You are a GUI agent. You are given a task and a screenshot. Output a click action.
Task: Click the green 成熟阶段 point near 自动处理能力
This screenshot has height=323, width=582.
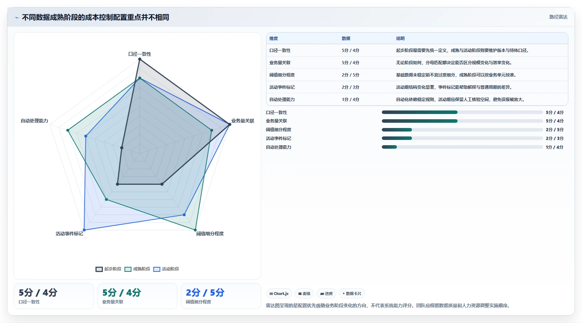[68, 130]
